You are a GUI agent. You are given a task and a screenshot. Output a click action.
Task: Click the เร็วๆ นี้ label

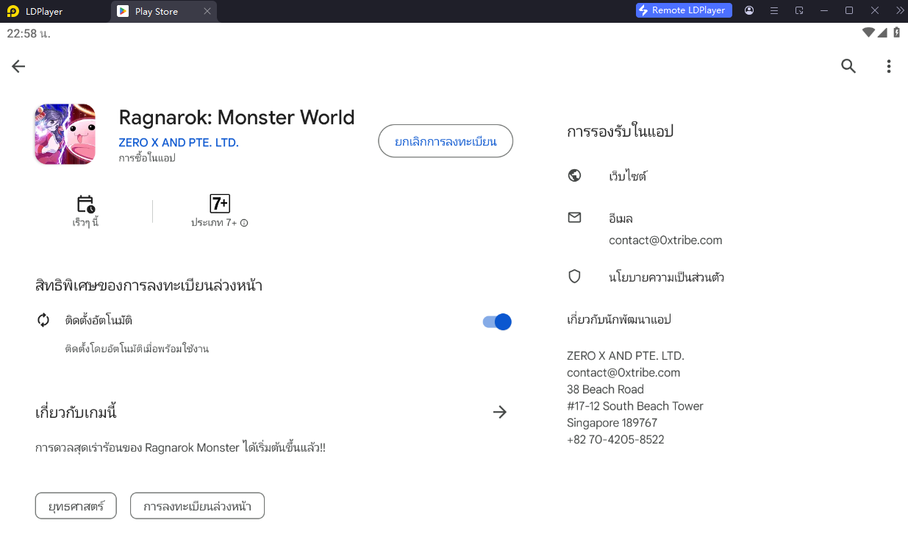[86, 223]
